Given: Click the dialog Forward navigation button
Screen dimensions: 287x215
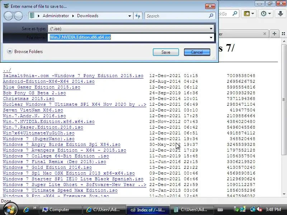Looking at the screenshot, I should 19,16.
